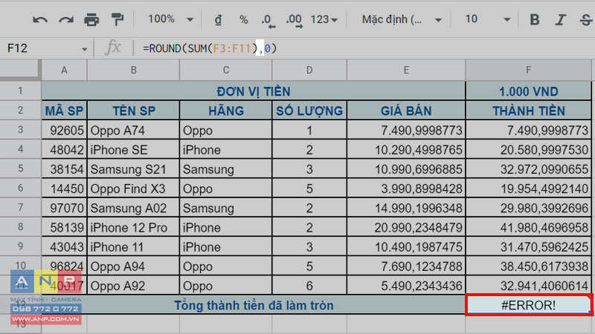Image resolution: width=595 pixels, height=334 pixels.
Task: Select column B header
Action: [x=133, y=70]
